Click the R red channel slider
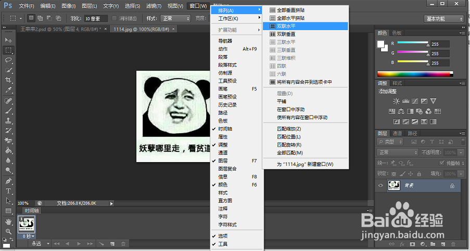This screenshot has width=470, height=251. (413, 43)
